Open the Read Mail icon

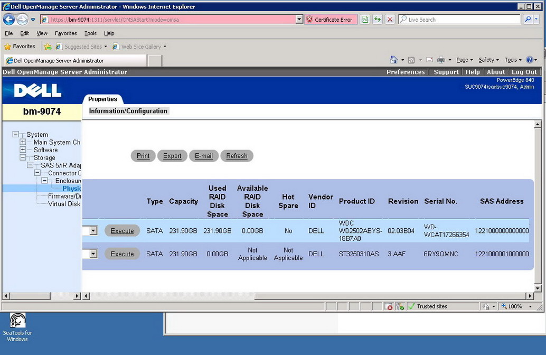430,60
